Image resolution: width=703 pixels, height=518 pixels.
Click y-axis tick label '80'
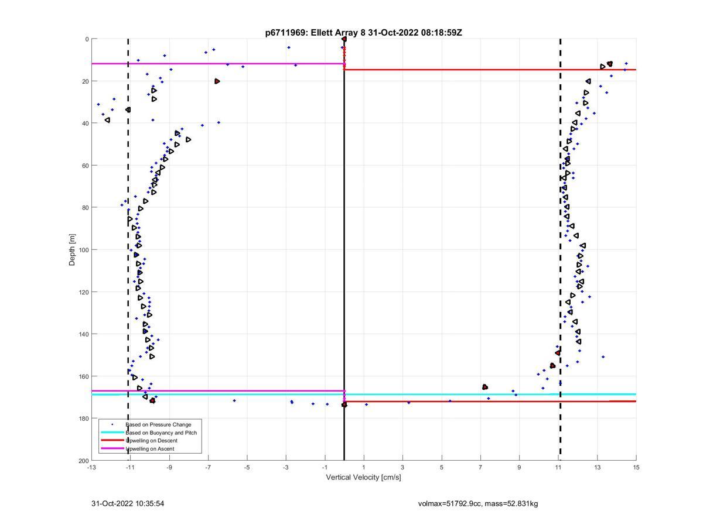[x=85, y=208]
